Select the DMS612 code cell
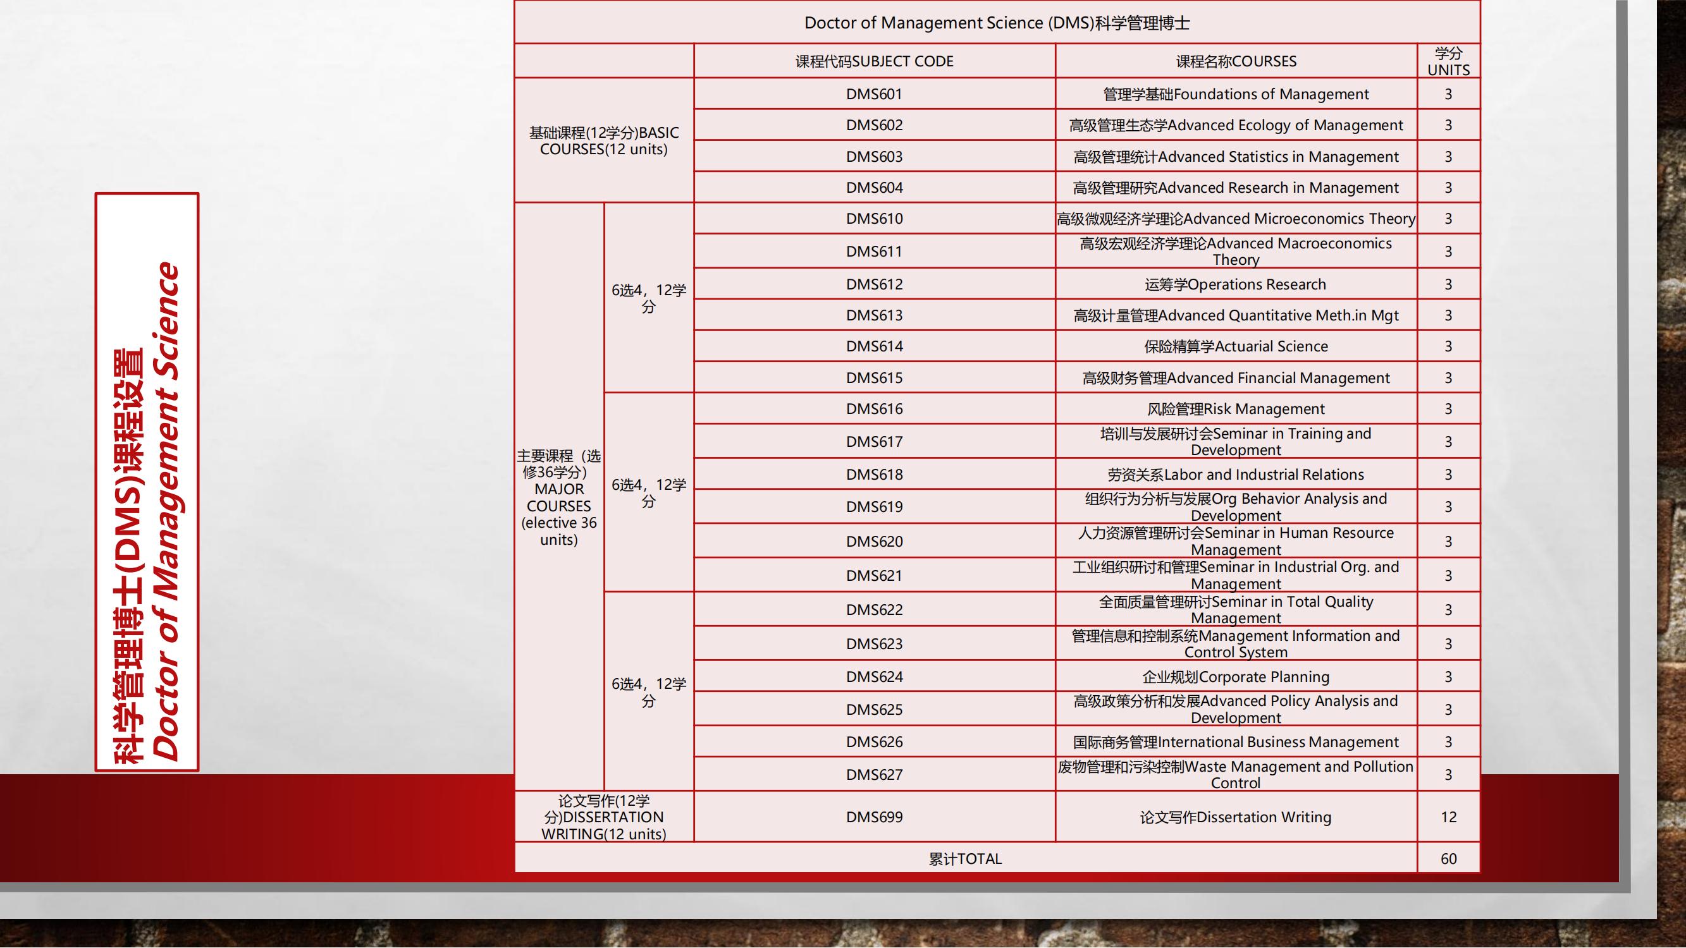The width and height of the screenshot is (1686, 948). (875, 284)
